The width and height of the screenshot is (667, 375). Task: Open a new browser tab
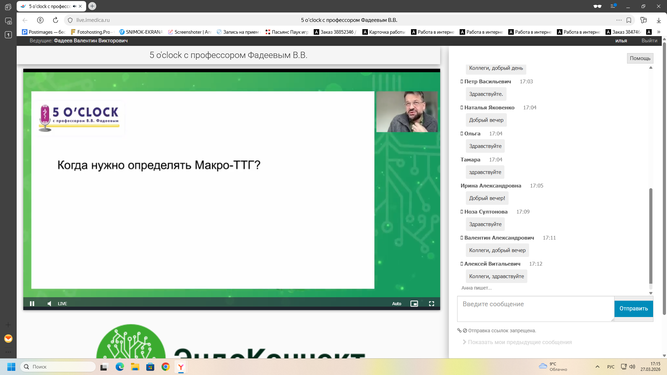coord(92,6)
